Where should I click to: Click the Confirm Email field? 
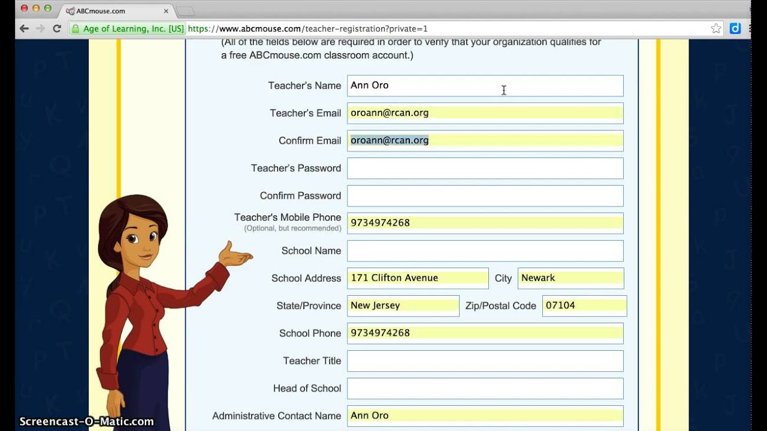pyautogui.click(x=485, y=141)
